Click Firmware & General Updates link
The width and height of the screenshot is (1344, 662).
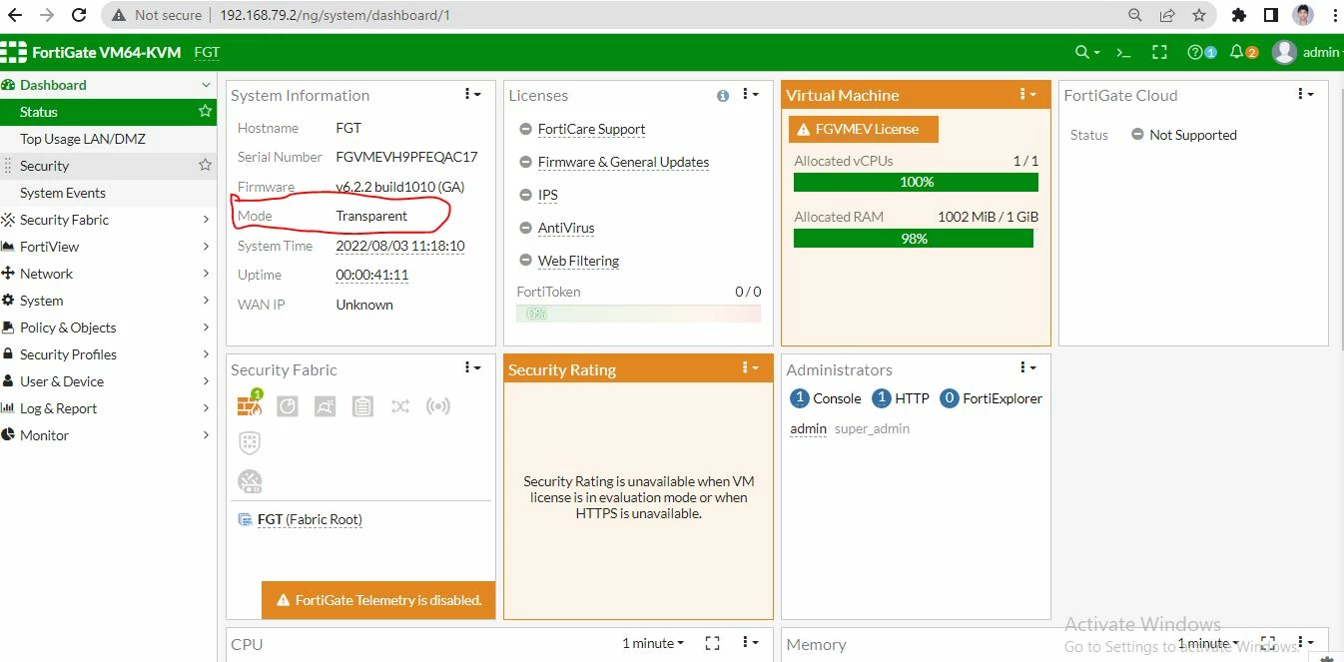623,162
